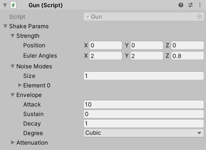Expand Element 0 in Noise Modes
Image resolution: width=206 pixels, height=150 pixels.
point(20,85)
